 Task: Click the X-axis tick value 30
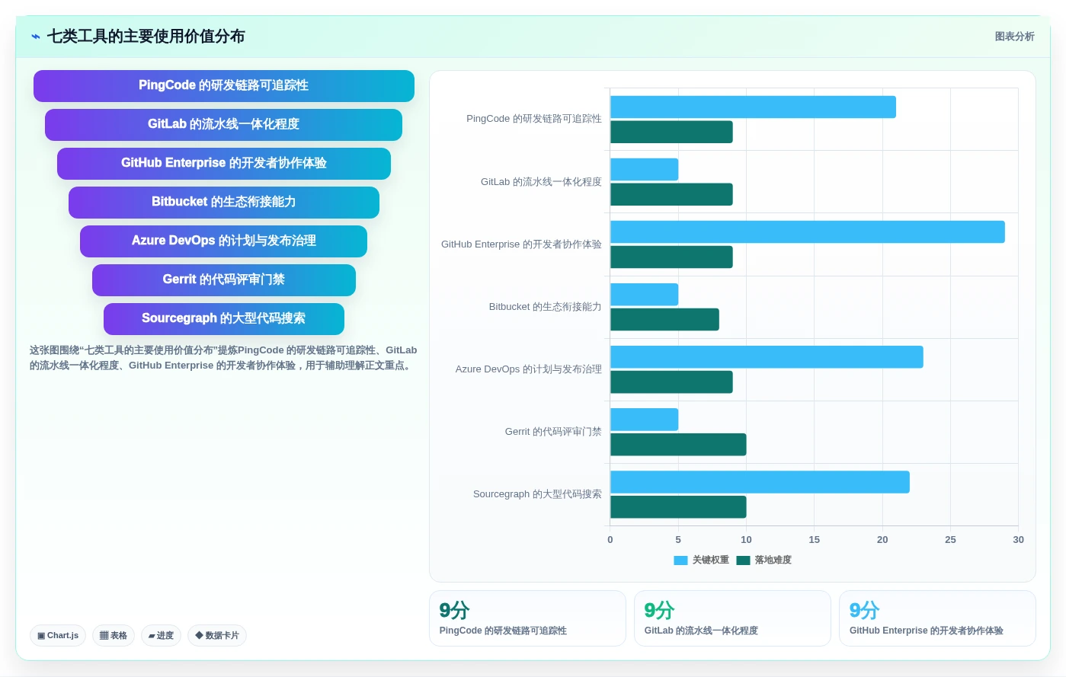point(1018,540)
